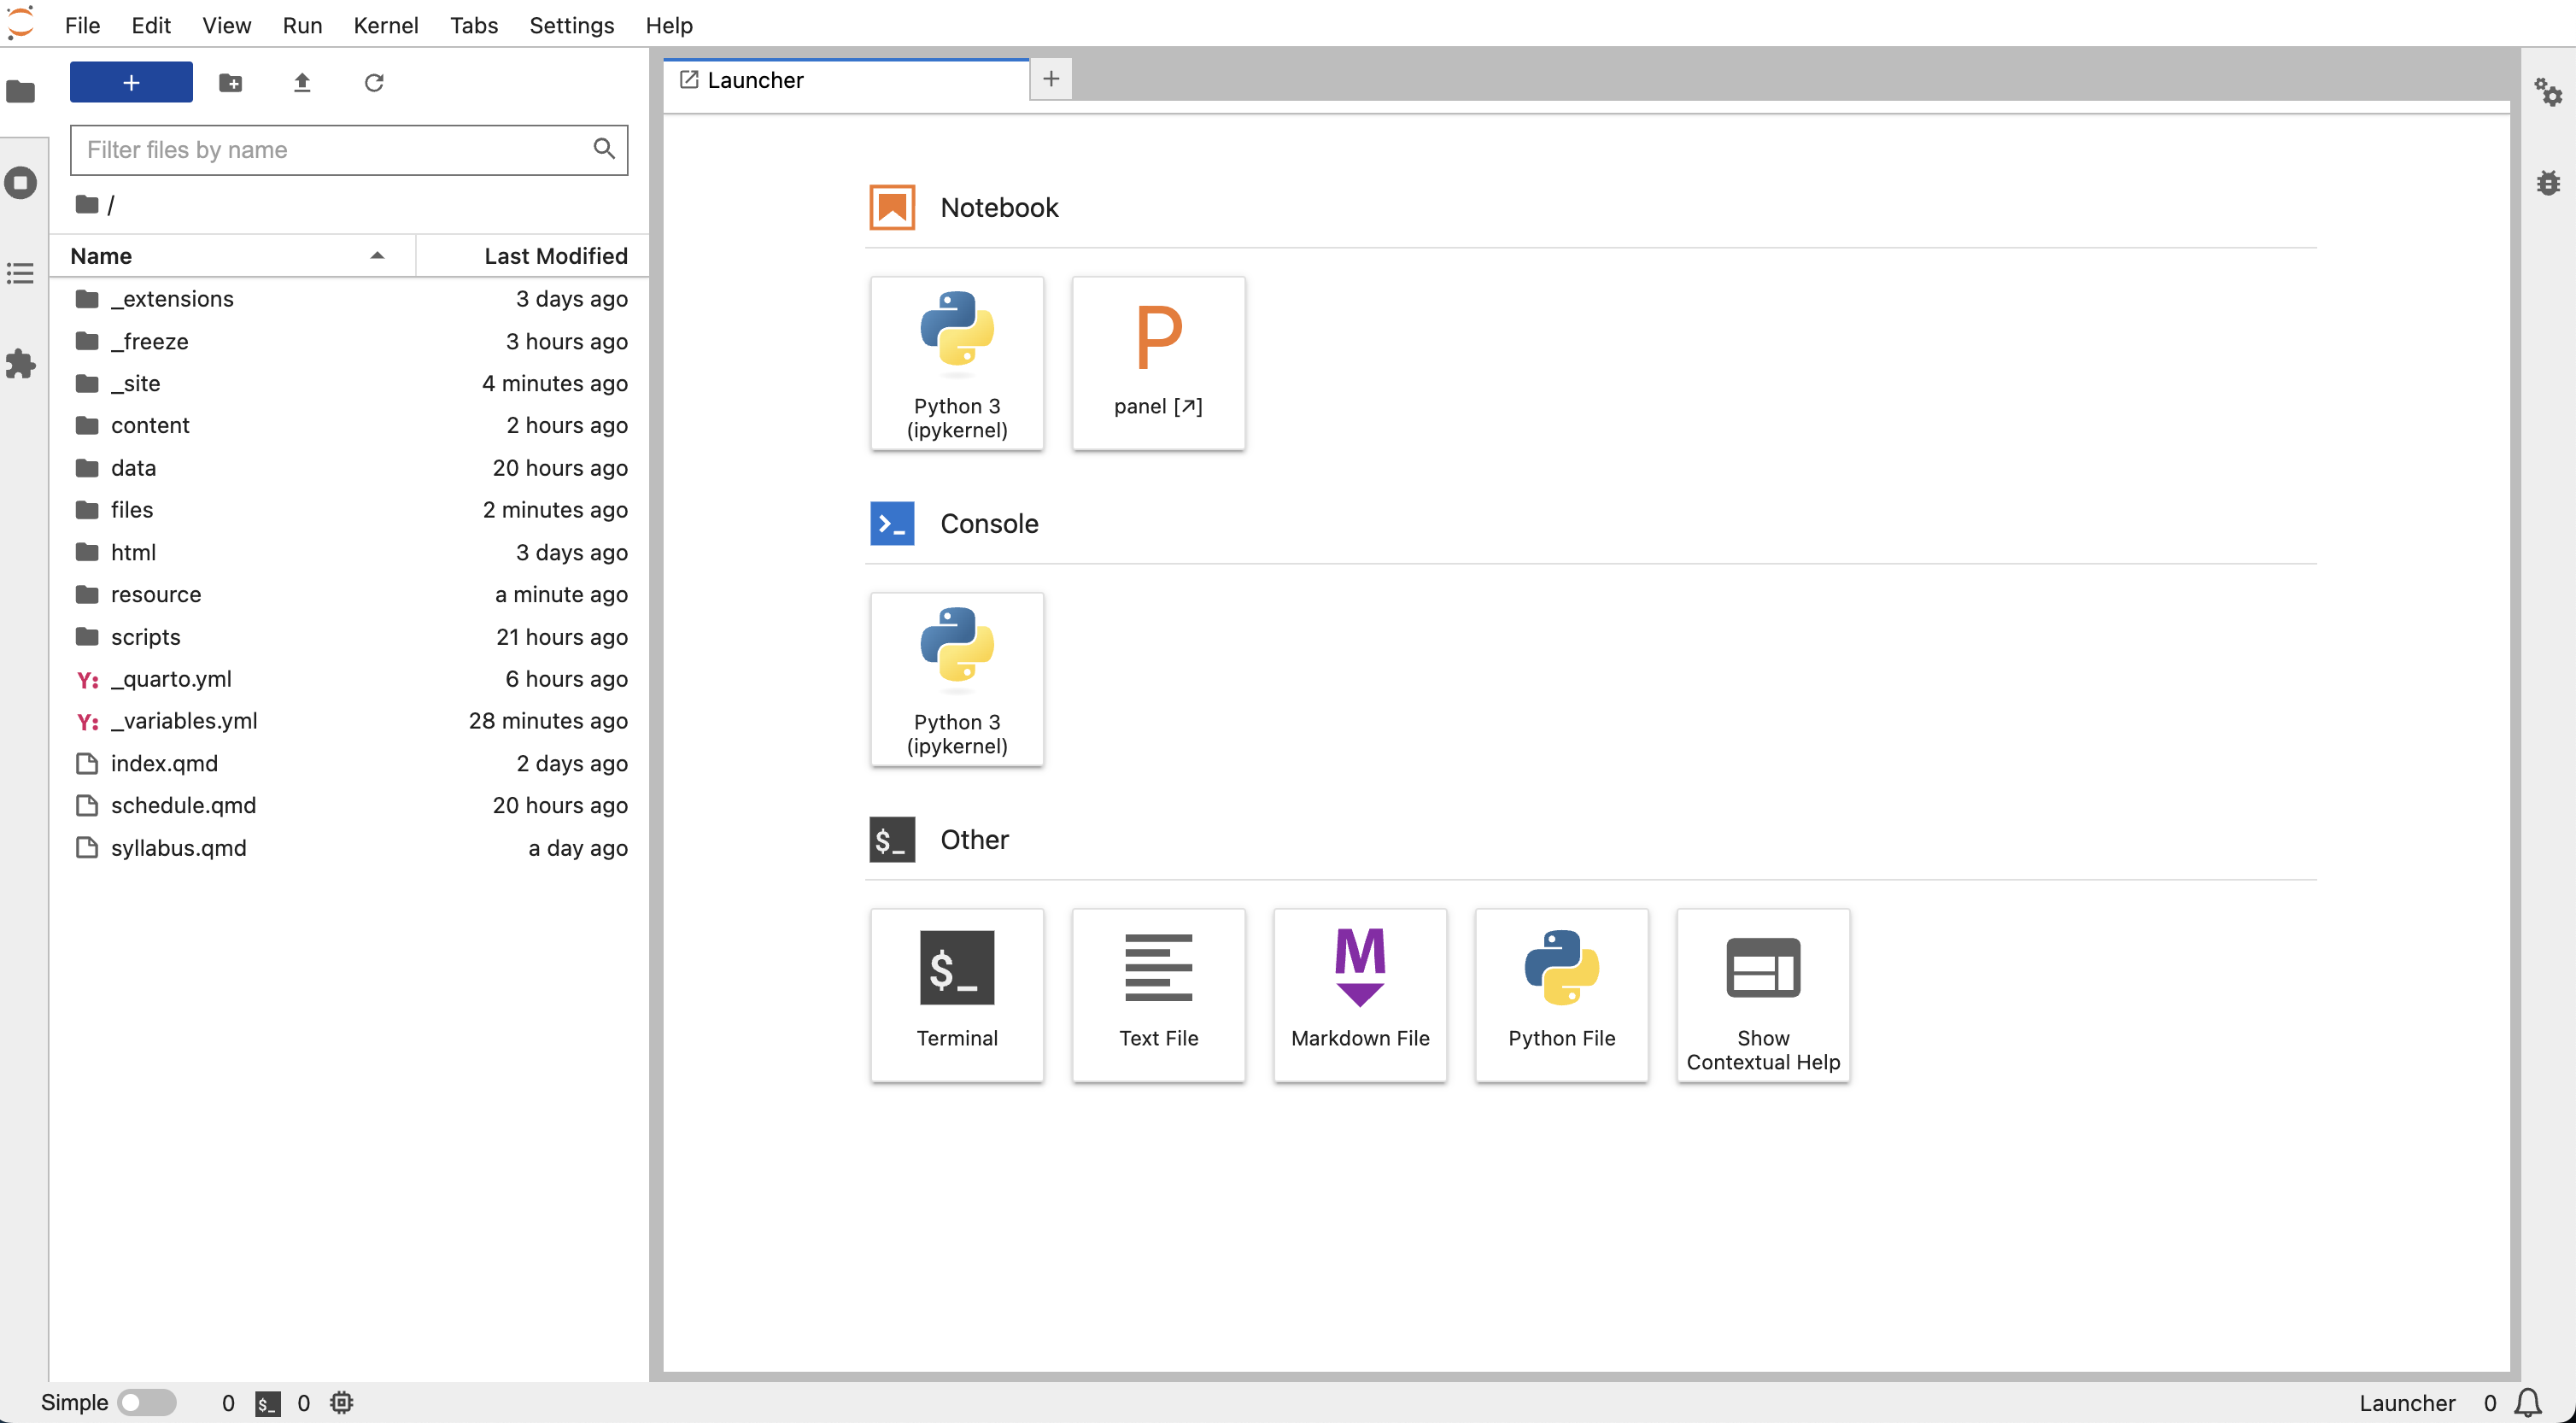
Task: Open the _extensions folder
Action: (x=172, y=299)
